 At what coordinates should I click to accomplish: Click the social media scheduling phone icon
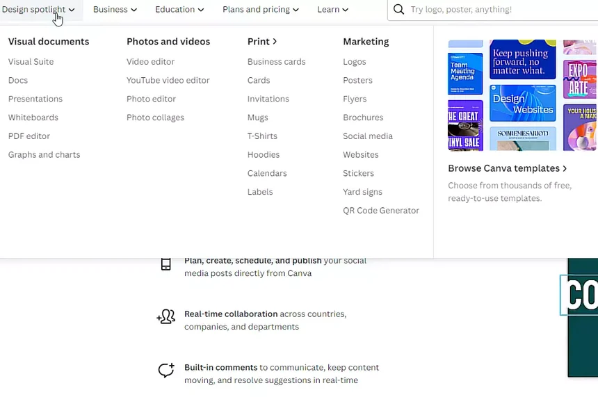[x=166, y=264]
